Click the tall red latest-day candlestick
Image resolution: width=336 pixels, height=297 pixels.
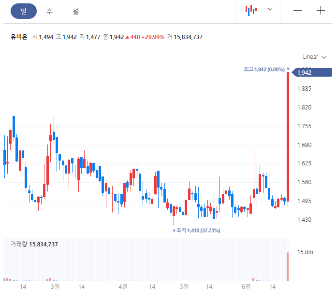pyautogui.click(x=288, y=137)
